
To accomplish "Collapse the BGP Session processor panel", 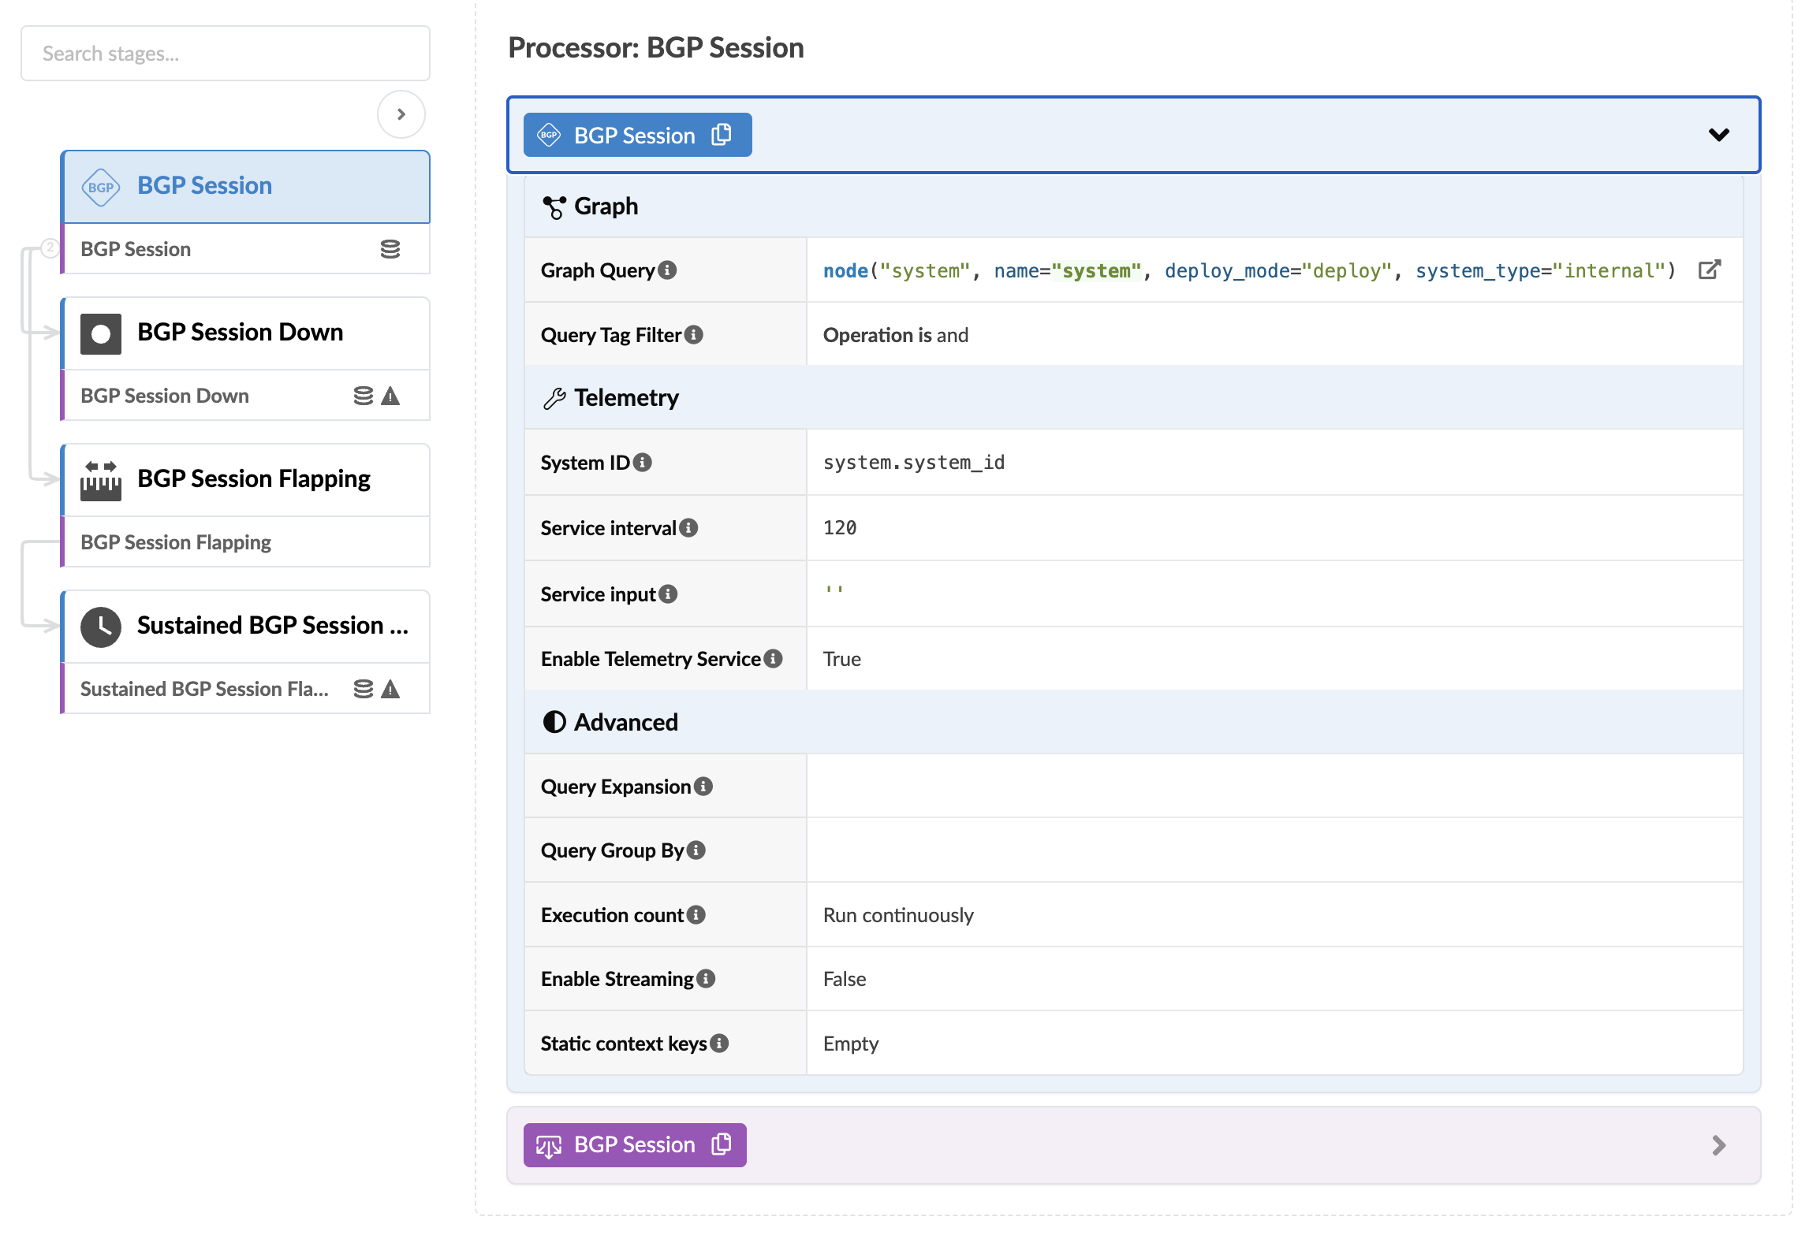I will click(x=1718, y=135).
